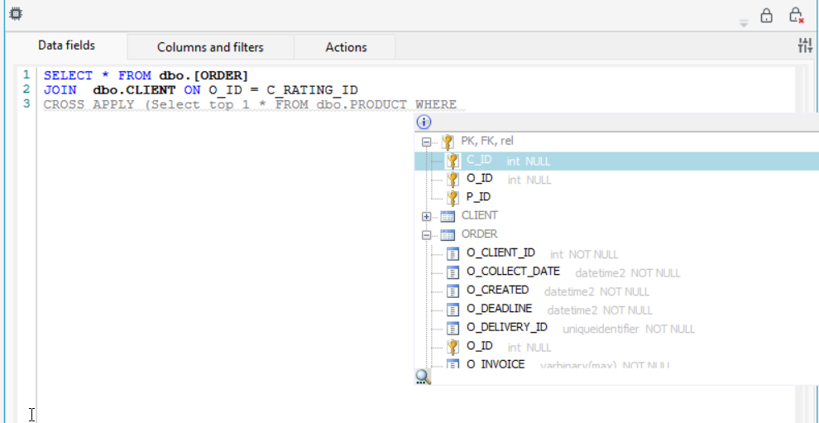Select the P_ID key entry

[478, 197]
